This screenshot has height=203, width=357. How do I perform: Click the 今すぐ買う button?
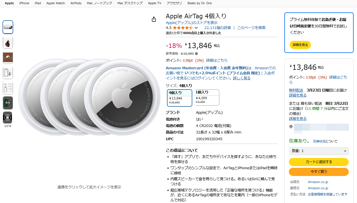coord(319,171)
